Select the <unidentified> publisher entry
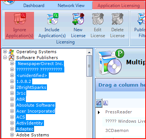The width and height of the screenshot is (146, 139). click(32, 75)
